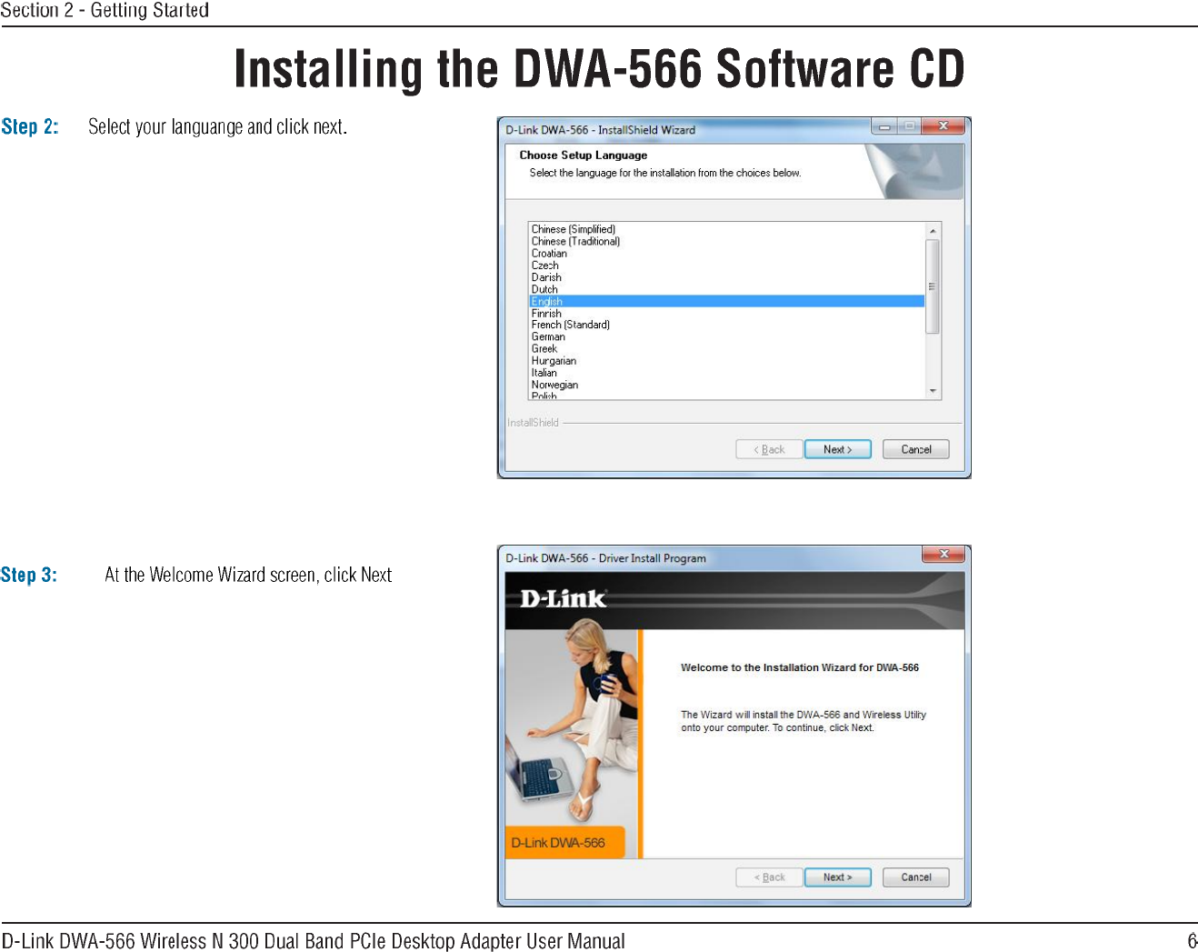Maximize the InstallShield Wizard window
The height and width of the screenshot is (952, 1198).
tap(909, 126)
